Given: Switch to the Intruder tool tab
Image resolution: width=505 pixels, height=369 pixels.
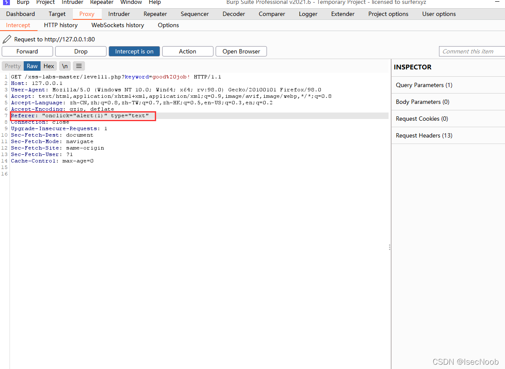Looking at the screenshot, I should pyautogui.click(x=119, y=14).
